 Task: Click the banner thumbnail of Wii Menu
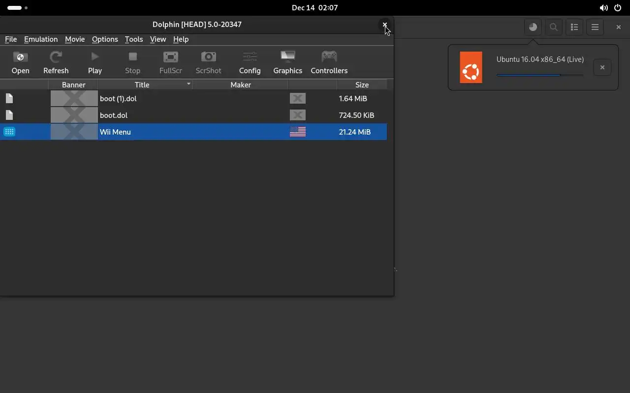pos(74,132)
